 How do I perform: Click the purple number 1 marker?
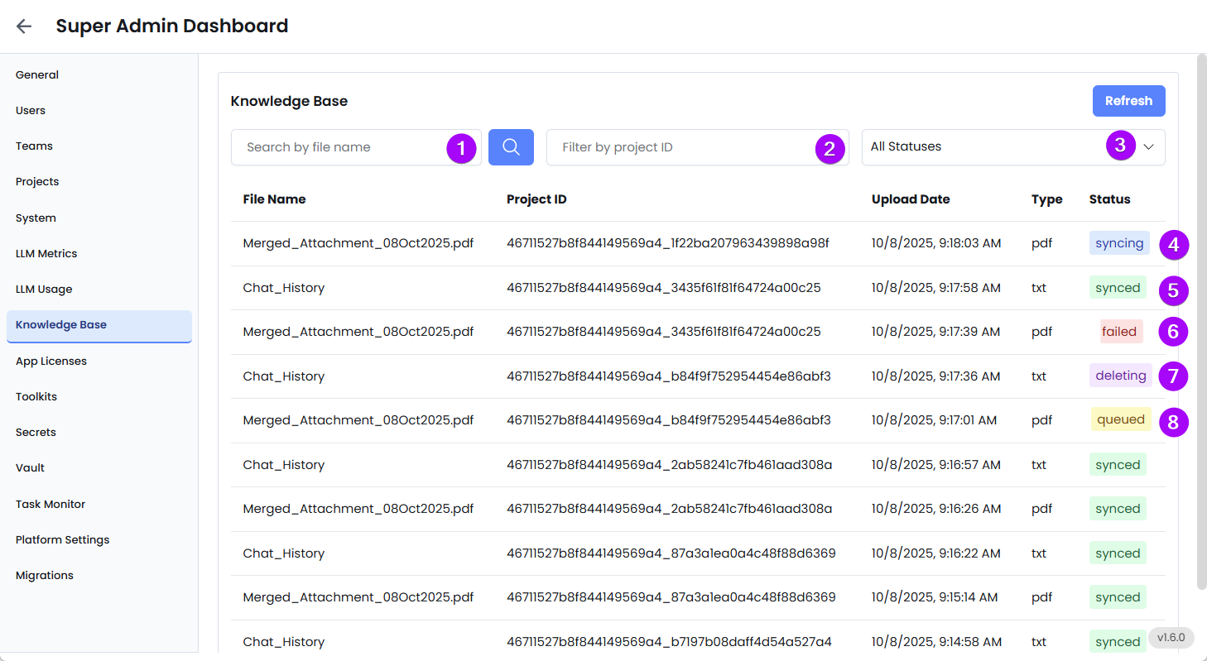coord(462,148)
